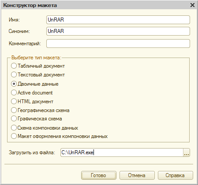Open help via Справка button
This screenshot has width=198, height=185.
tap(175, 175)
